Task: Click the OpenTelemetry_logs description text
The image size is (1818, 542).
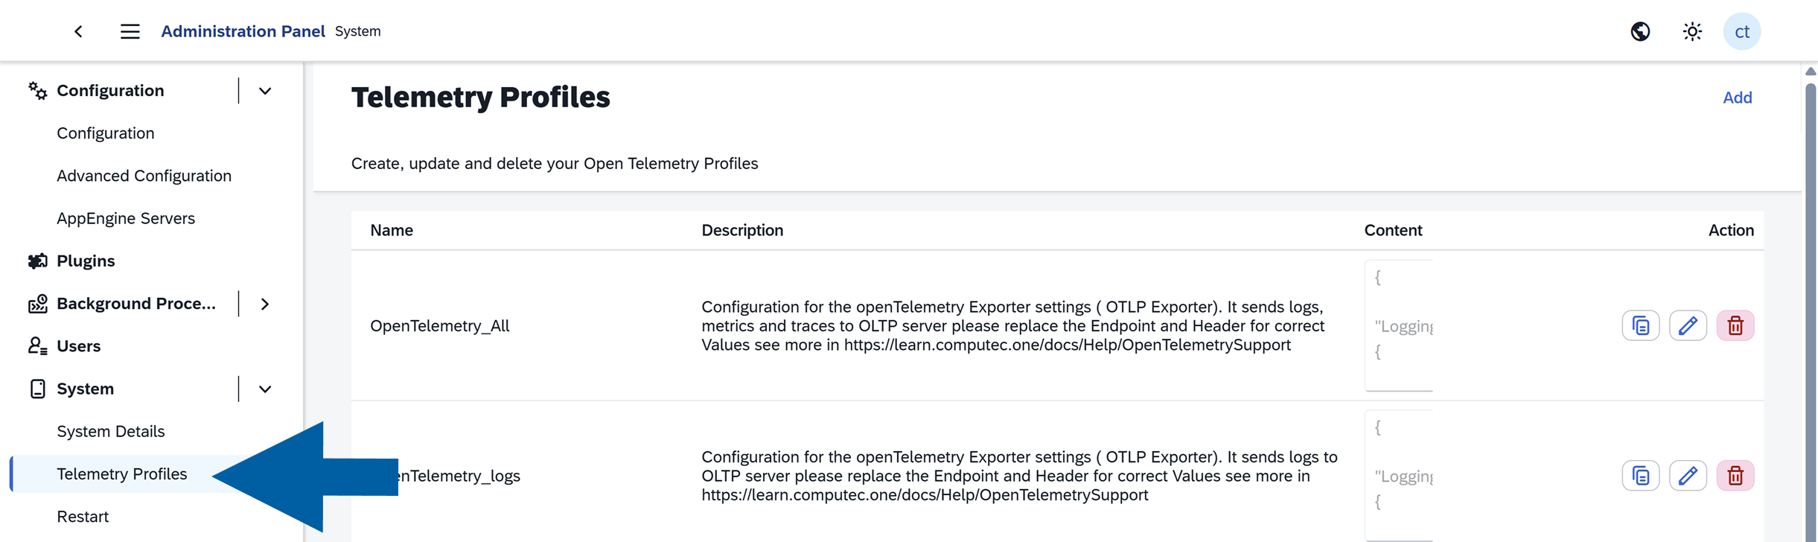Action: [x=1019, y=476]
